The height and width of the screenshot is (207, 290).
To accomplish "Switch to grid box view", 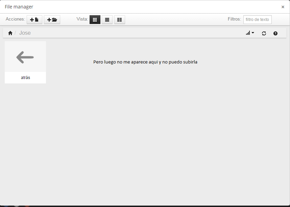I will point(95,20).
